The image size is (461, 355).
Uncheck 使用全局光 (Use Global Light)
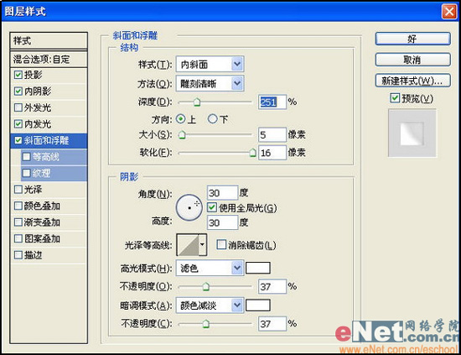coord(212,207)
